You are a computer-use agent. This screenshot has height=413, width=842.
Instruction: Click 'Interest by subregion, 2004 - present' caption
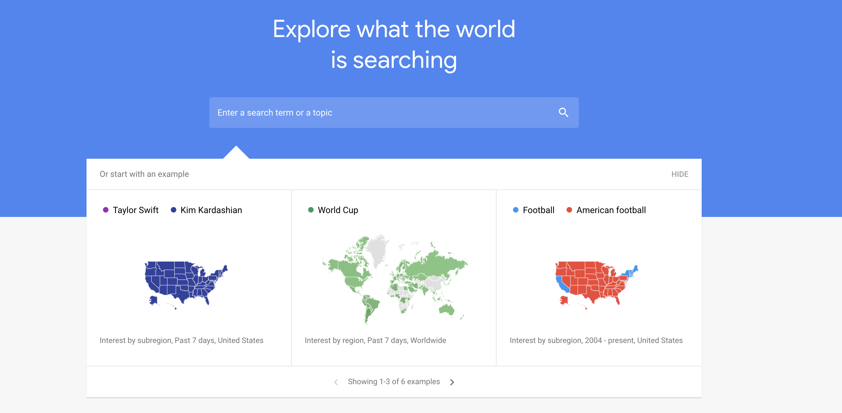pyautogui.click(x=596, y=340)
